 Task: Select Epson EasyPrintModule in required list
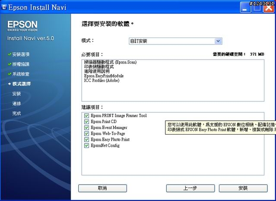tap(104, 76)
